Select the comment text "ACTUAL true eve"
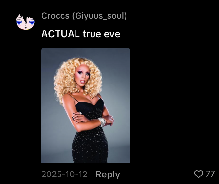The height and width of the screenshot is (184, 219). coord(81,34)
